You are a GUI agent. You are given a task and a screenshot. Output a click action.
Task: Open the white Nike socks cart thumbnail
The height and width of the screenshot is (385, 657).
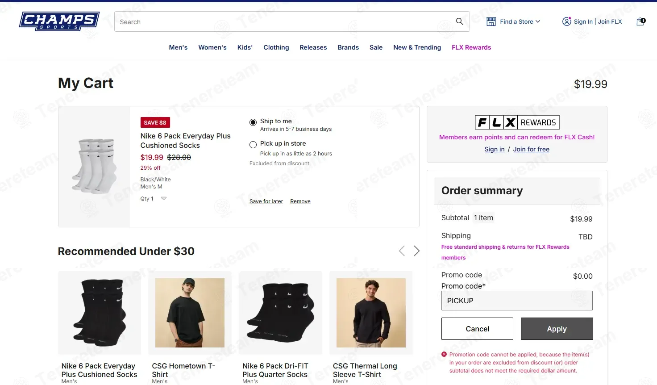[x=95, y=166]
